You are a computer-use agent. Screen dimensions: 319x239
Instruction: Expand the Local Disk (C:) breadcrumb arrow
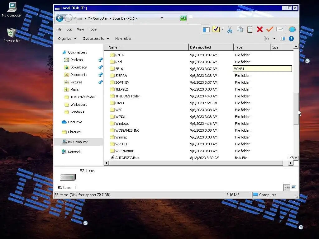click(137, 18)
